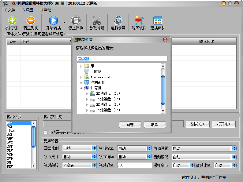The height and width of the screenshot is (182, 243).
Task: Select the E: drive icon
Action: [92, 105]
